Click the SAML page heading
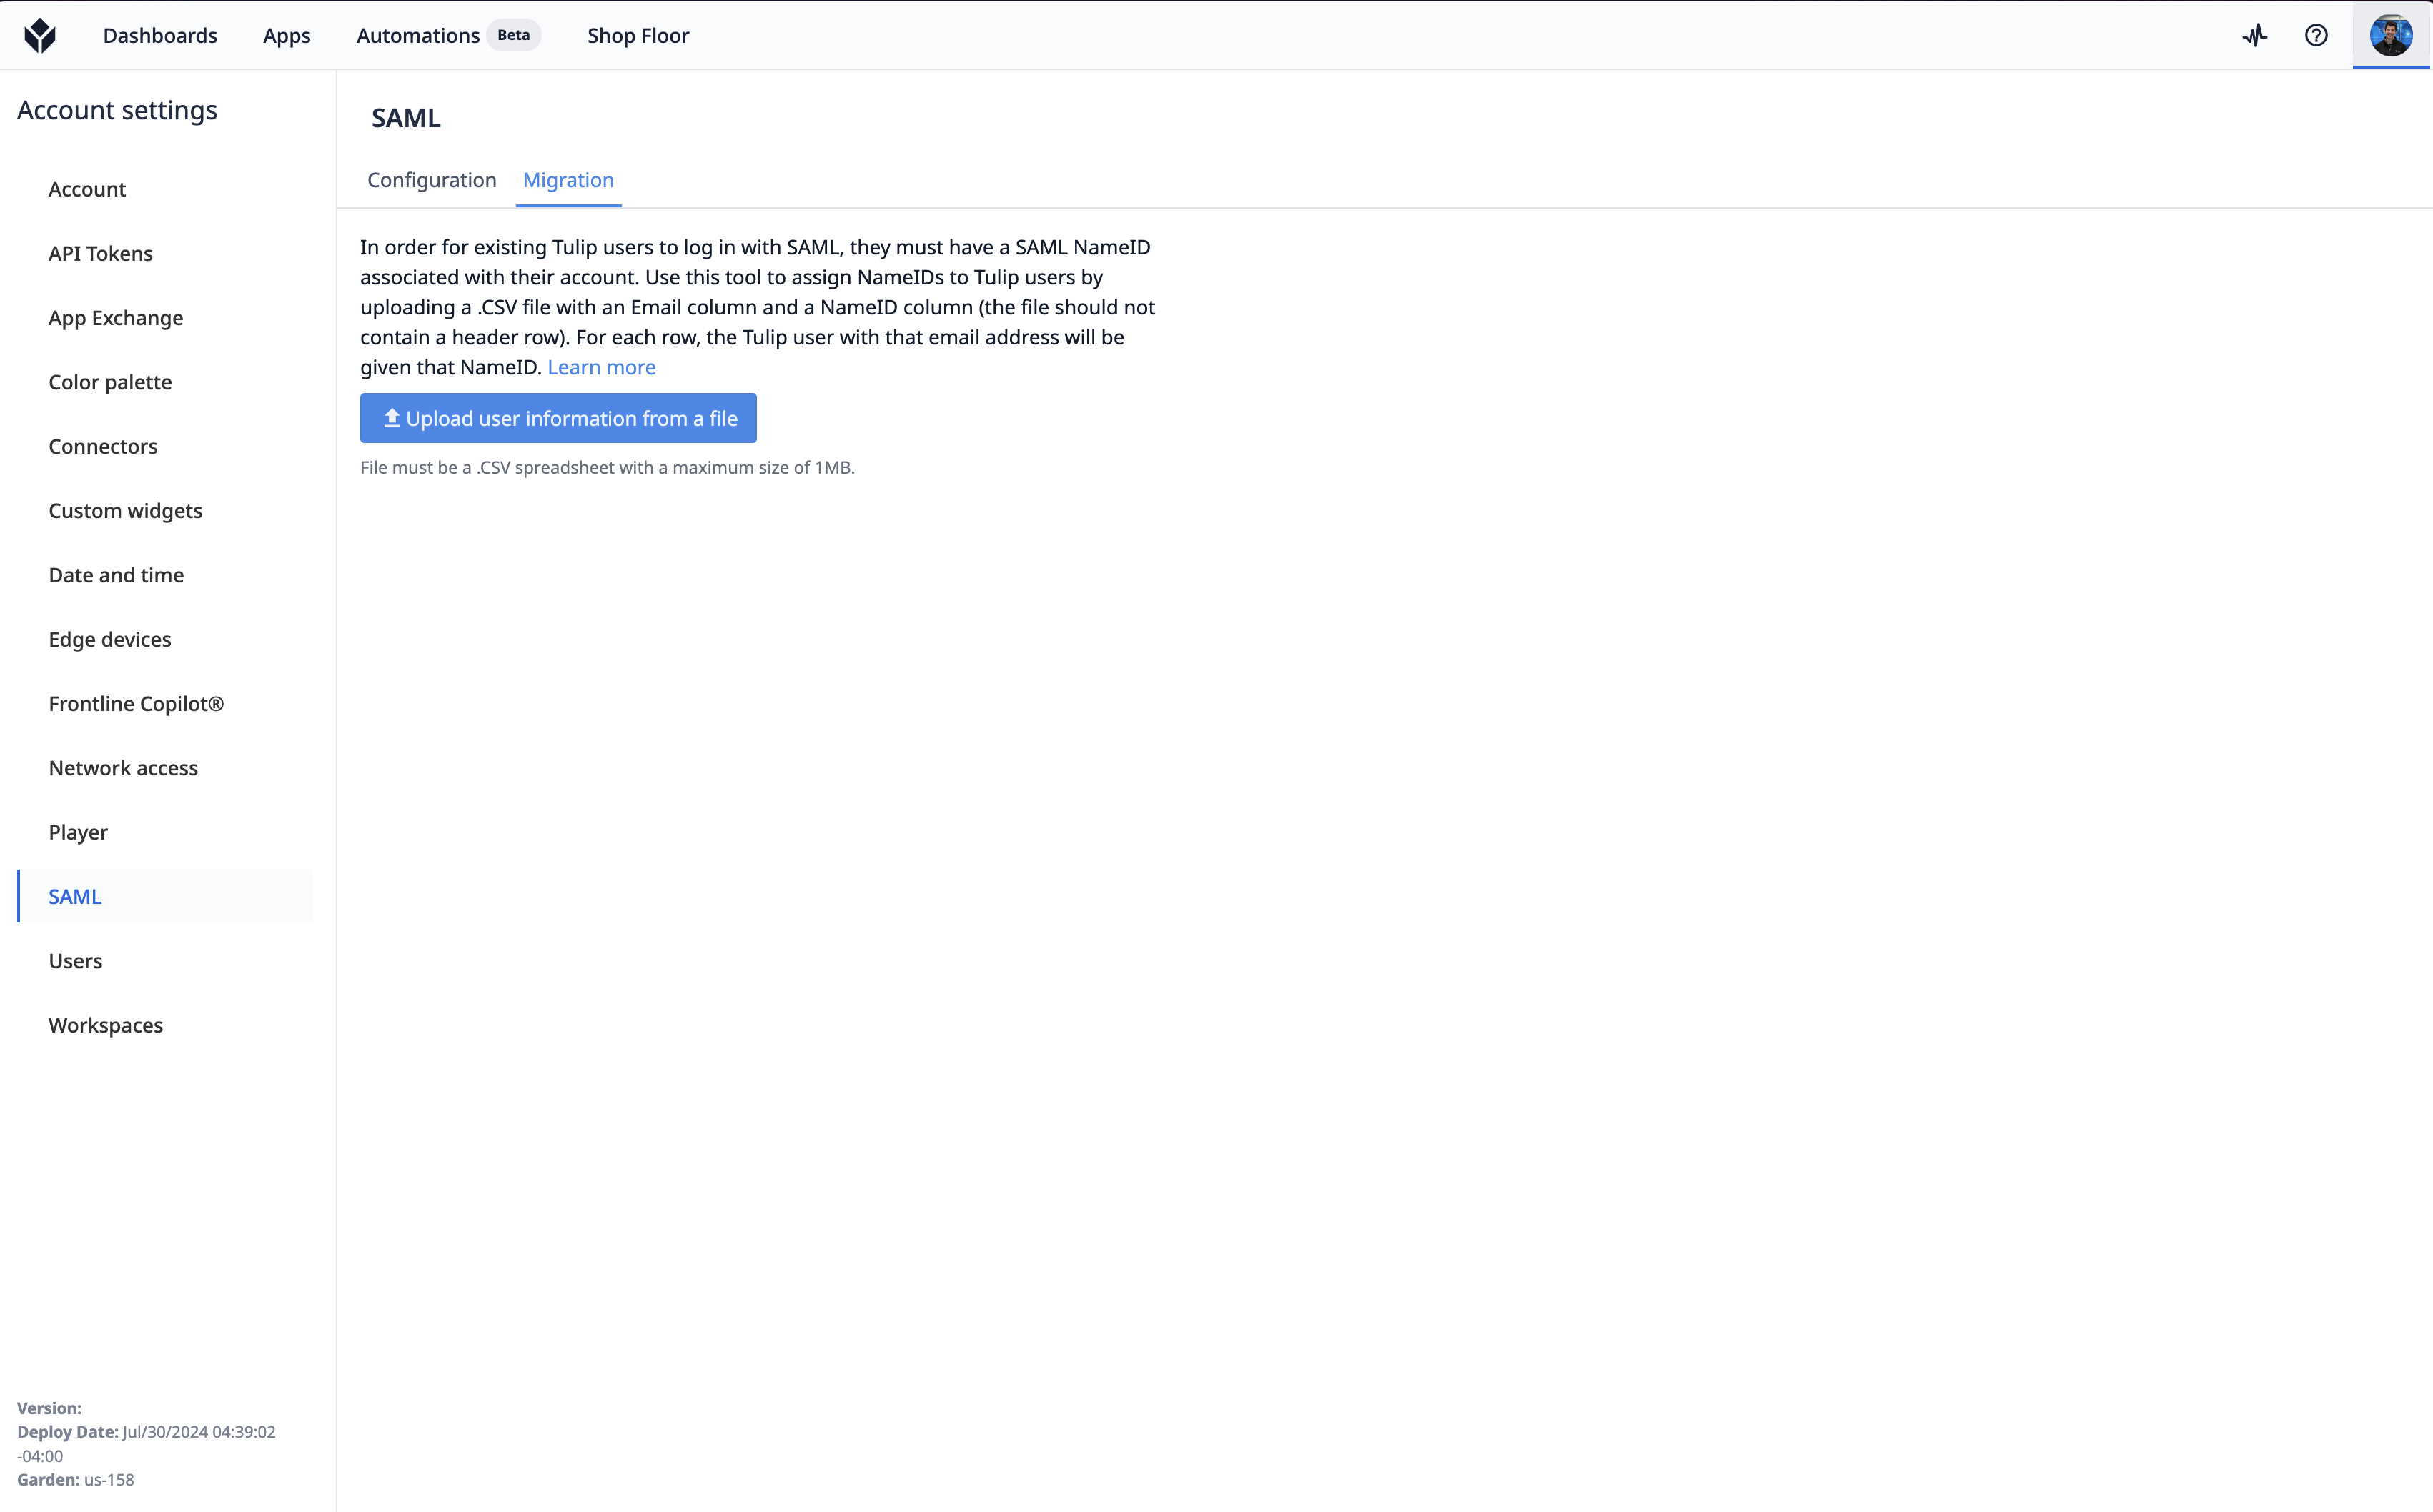The width and height of the screenshot is (2433, 1512). 406,118
